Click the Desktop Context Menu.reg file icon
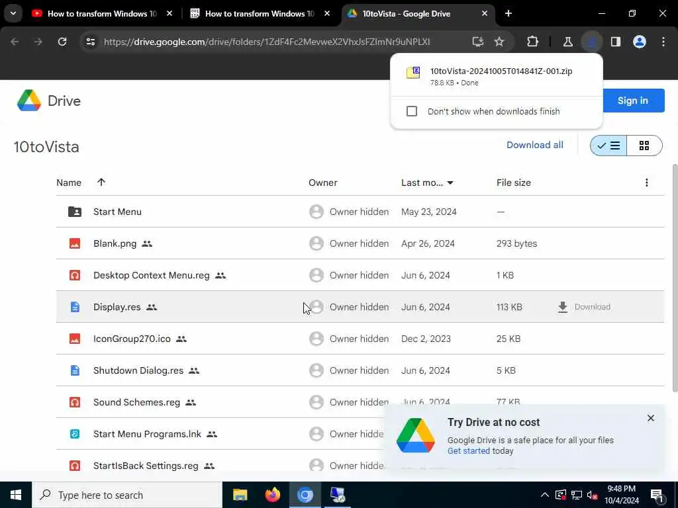 tap(75, 275)
